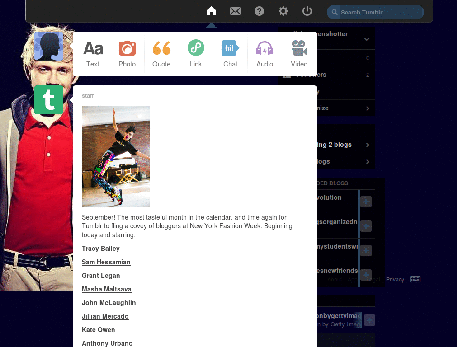Create a new Photo post
This screenshot has width=463, height=347.
coord(127,54)
